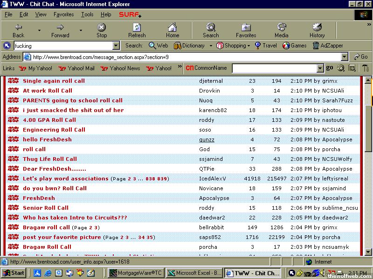Refresh the current page
373x279 pixels.
pos(137,28)
